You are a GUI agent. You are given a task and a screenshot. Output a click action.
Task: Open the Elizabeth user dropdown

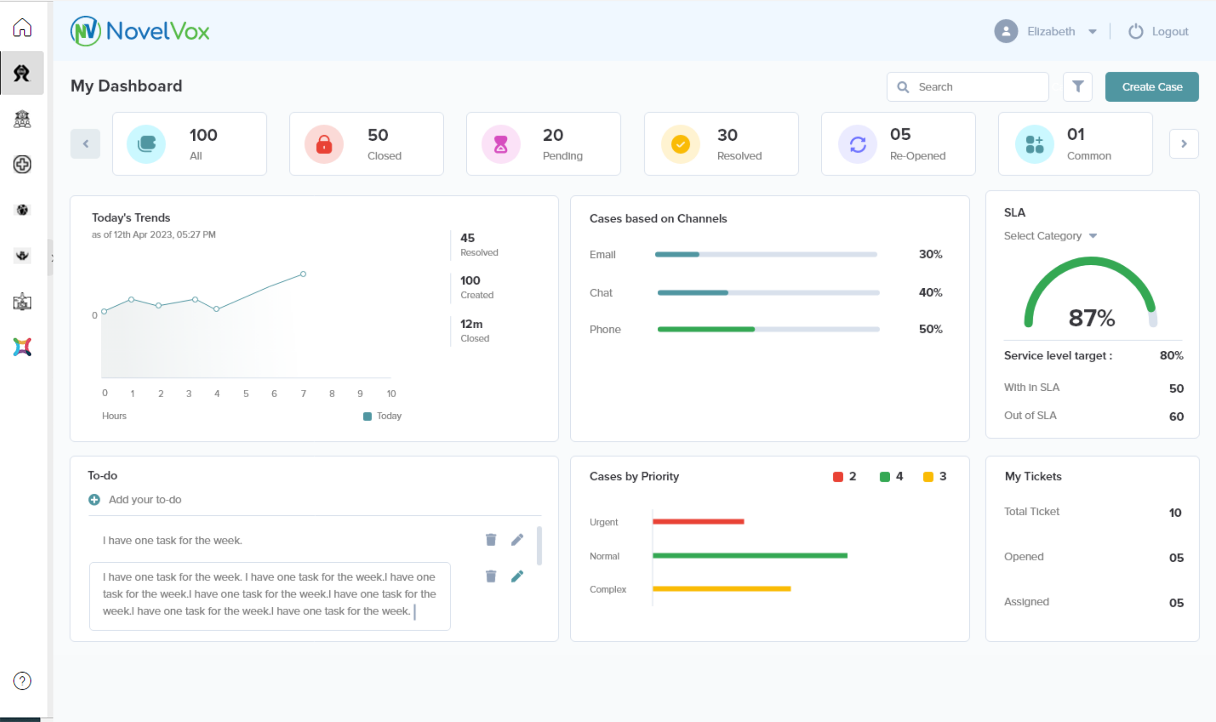pos(1092,32)
